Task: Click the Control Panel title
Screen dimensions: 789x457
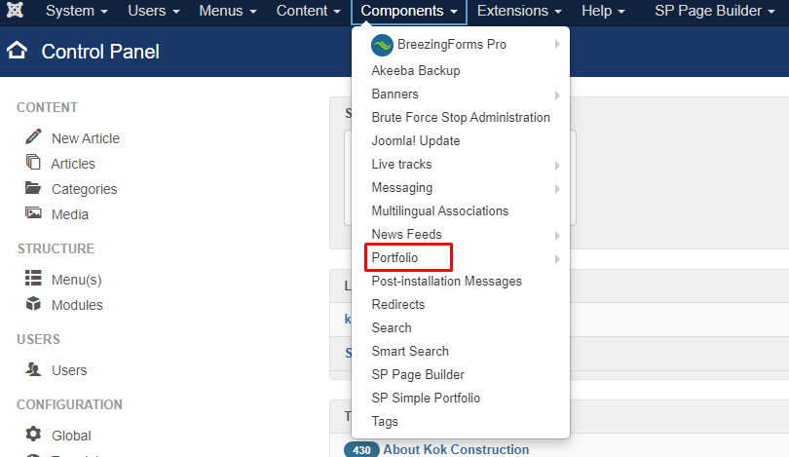Action: 100,52
